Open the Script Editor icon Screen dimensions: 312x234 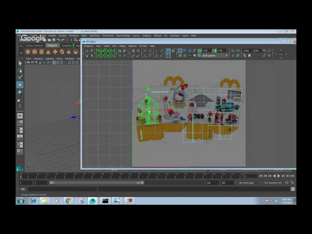point(292,189)
